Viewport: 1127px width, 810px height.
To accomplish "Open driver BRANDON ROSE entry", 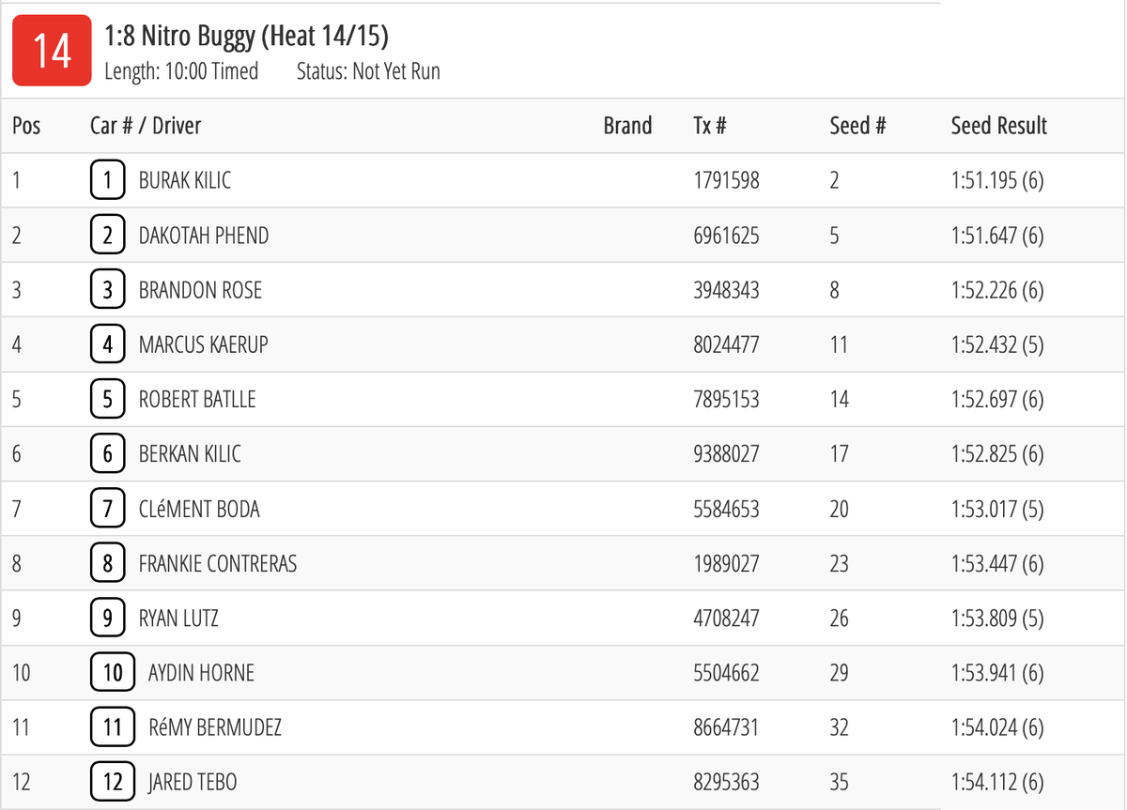I will (x=200, y=290).
